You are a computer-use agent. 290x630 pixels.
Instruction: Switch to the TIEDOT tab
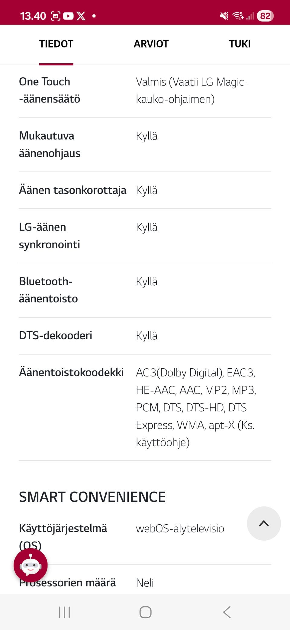click(56, 44)
